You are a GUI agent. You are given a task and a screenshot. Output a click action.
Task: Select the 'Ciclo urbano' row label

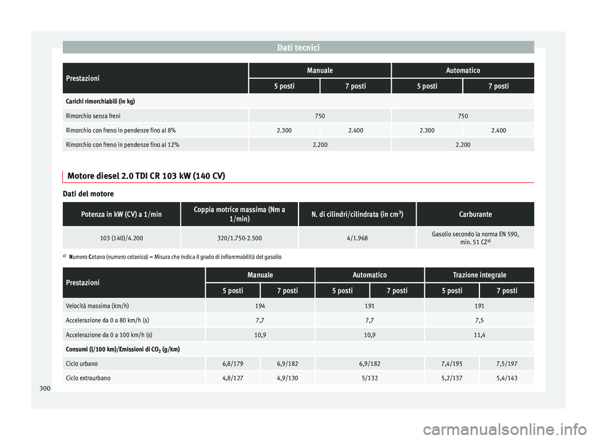point(81,364)
